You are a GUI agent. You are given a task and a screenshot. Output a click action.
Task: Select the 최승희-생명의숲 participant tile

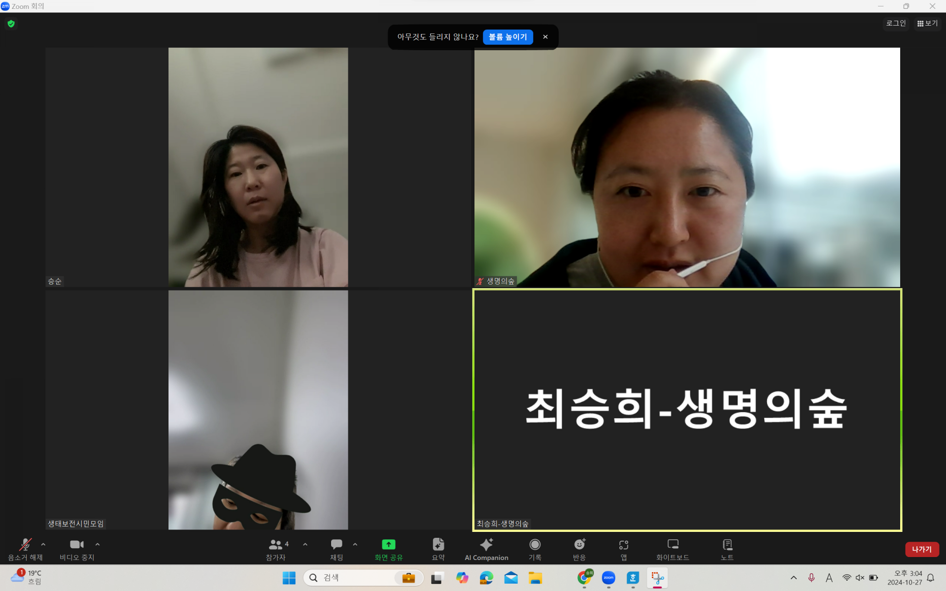point(687,410)
